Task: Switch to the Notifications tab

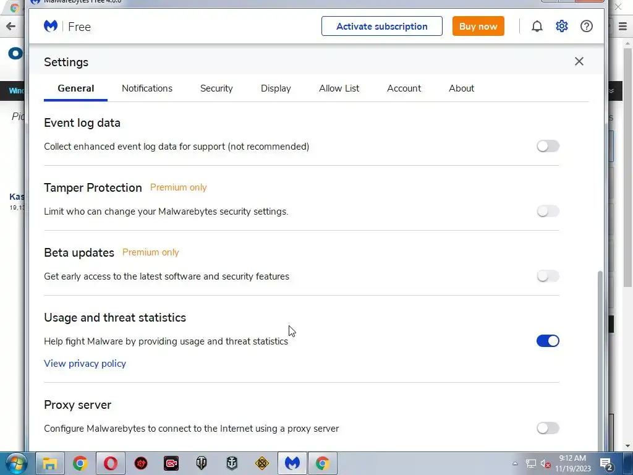Action: click(x=147, y=88)
